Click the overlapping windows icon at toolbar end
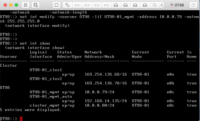Image resolution: width=200 pixels, height=121 pixels. click(x=193, y=5)
